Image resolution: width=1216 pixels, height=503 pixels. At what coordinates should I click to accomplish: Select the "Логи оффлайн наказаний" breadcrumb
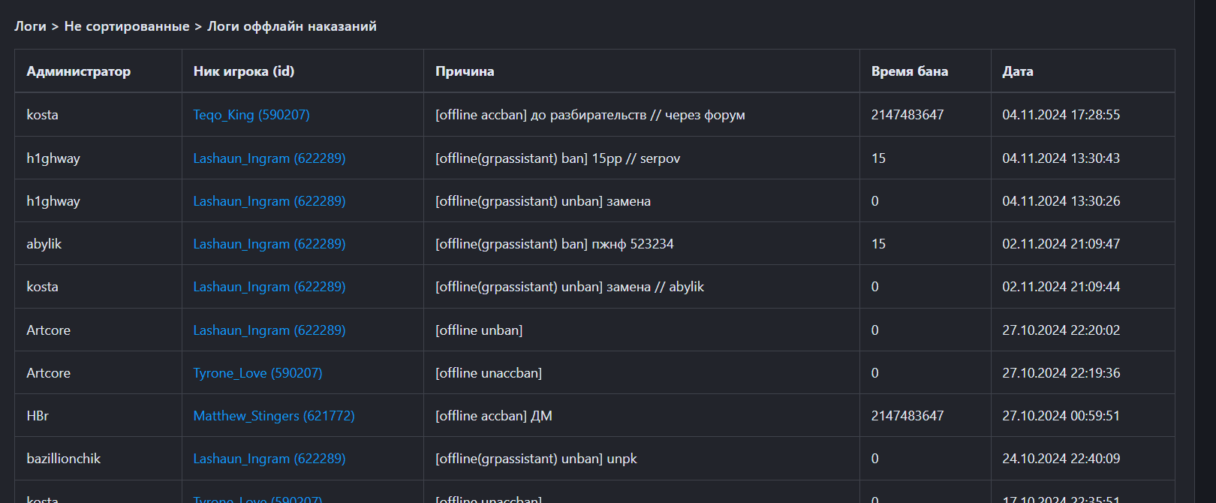tap(292, 26)
